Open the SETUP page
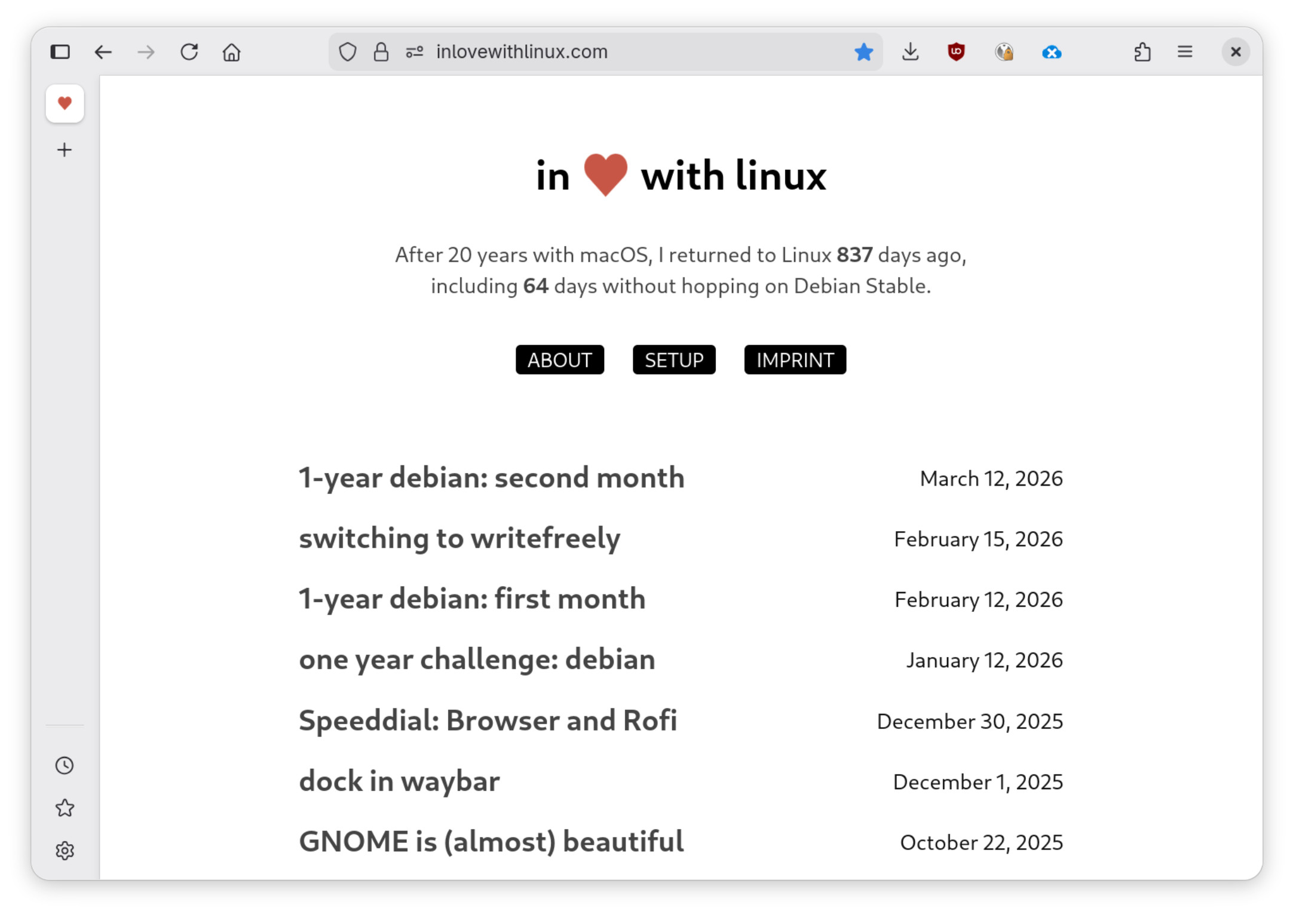This screenshot has height=914, width=1293. (x=673, y=360)
